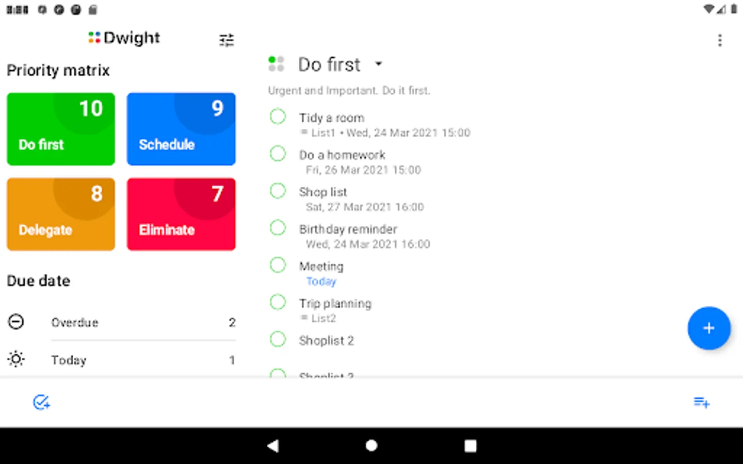Click the four-dot matrix icon beside Do first
The height and width of the screenshot is (464, 743).
277,64
